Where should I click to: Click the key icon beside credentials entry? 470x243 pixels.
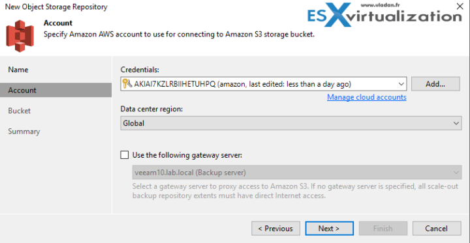[127, 85]
